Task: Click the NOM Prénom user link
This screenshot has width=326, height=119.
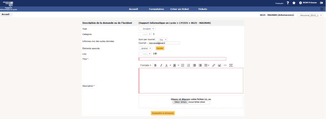Action: pos(310,3)
